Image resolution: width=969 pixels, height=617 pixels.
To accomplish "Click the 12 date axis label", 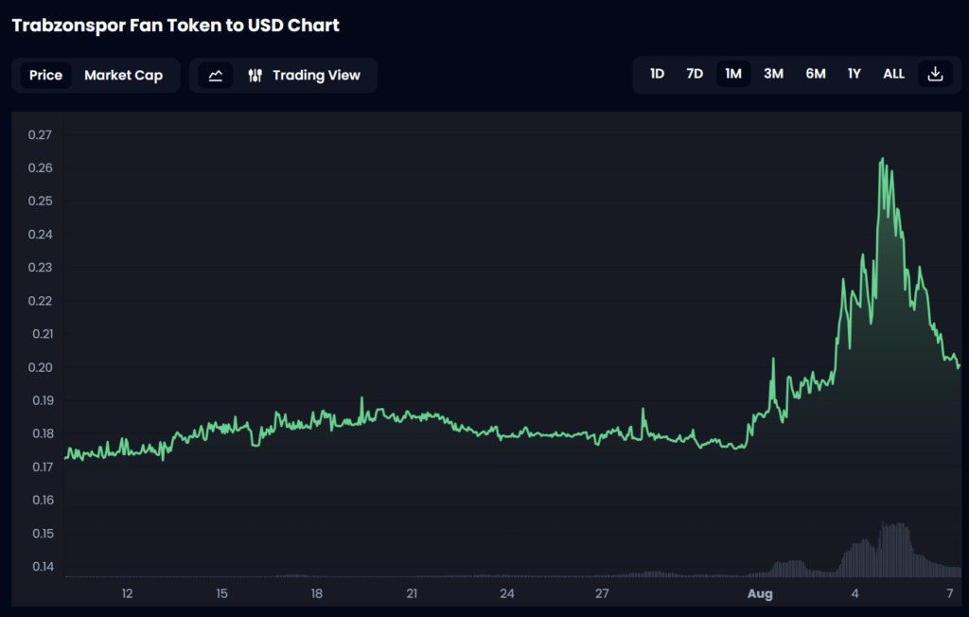I will point(127,593).
